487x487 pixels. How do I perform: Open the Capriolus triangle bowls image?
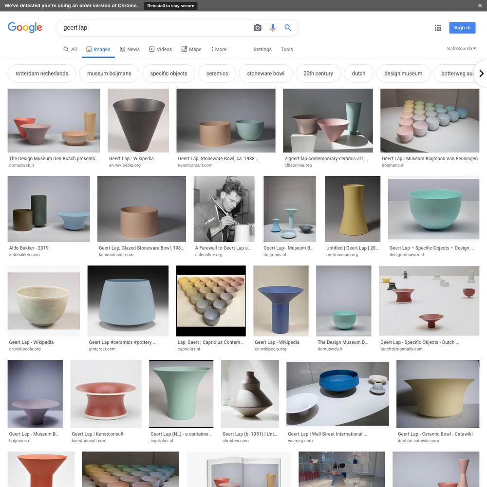(211, 300)
